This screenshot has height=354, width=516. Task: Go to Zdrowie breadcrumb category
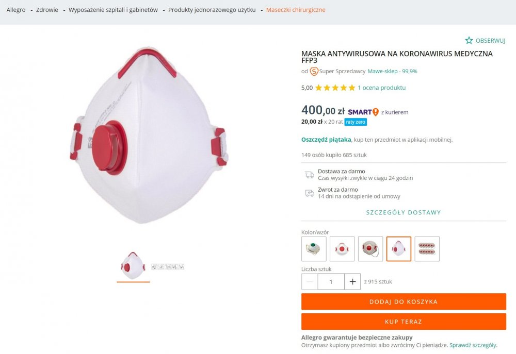pyautogui.click(x=47, y=10)
